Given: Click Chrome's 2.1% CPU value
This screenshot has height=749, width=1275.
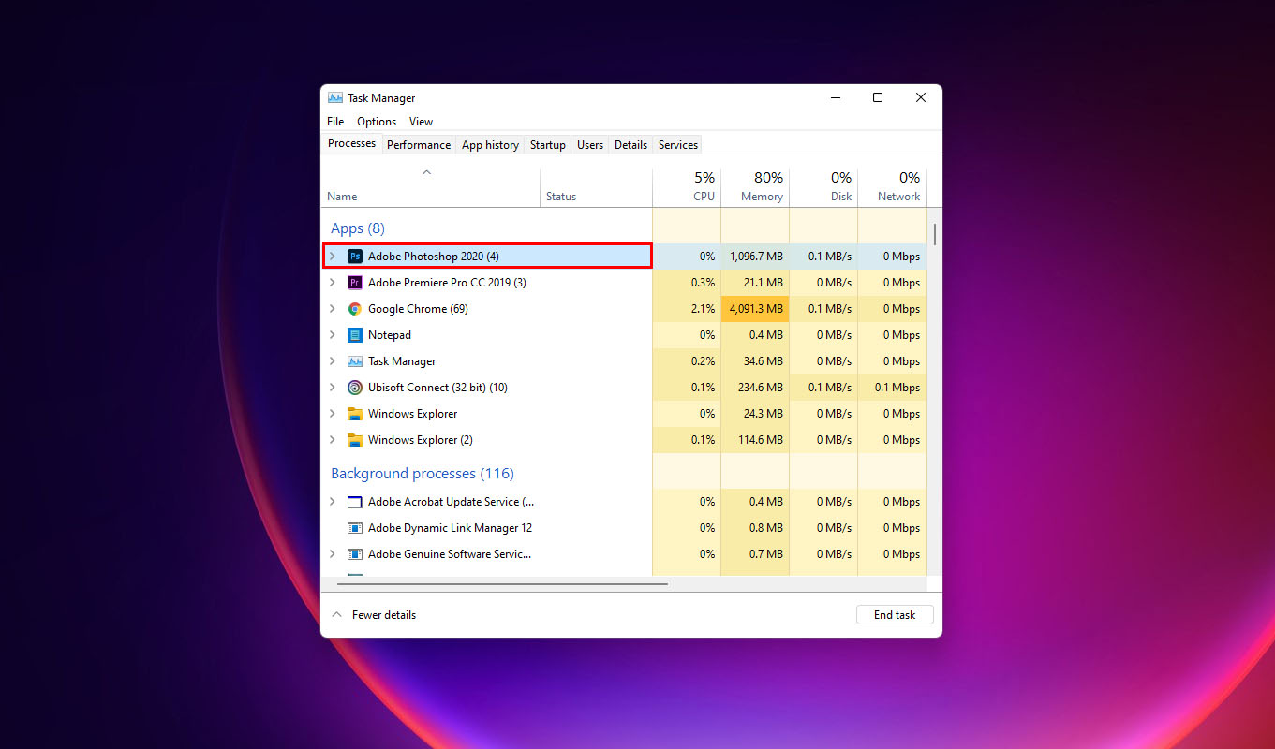Looking at the screenshot, I should click(701, 308).
